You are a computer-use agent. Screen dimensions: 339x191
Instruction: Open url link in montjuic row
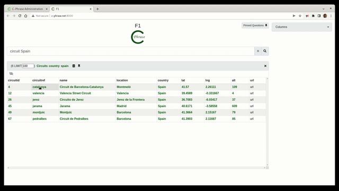[x=252, y=112]
